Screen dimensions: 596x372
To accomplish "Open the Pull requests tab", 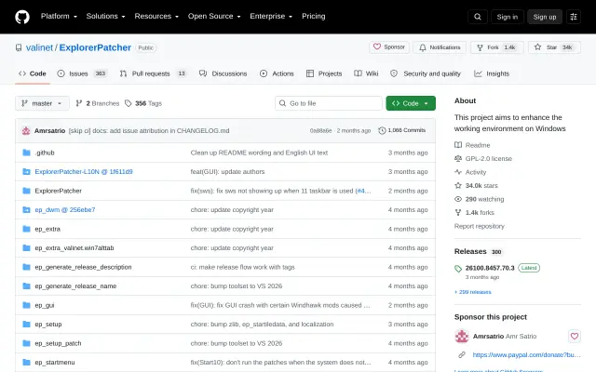I will click(x=155, y=73).
